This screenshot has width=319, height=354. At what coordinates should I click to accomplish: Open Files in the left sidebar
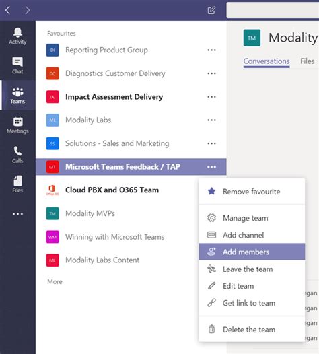click(x=17, y=184)
